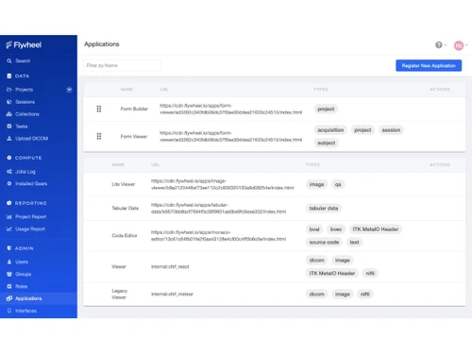Open the Search menu item
The width and height of the screenshot is (472, 354).
(23, 60)
